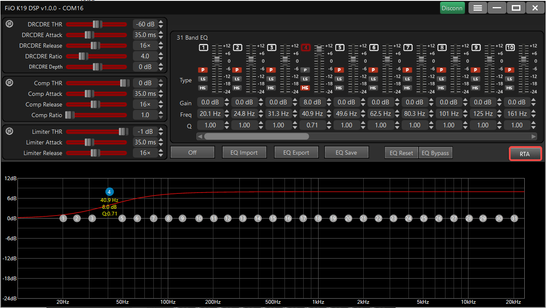Click band 31 node on EQ graph
This screenshot has width=546, height=308.
(514, 218)
